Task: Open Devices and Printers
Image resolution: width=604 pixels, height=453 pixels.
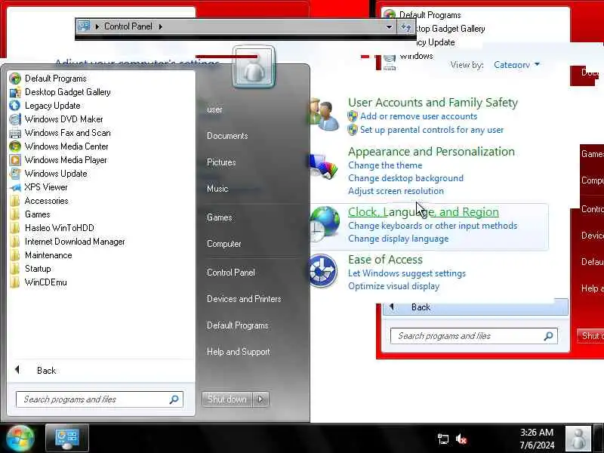Action: [244, 299]
